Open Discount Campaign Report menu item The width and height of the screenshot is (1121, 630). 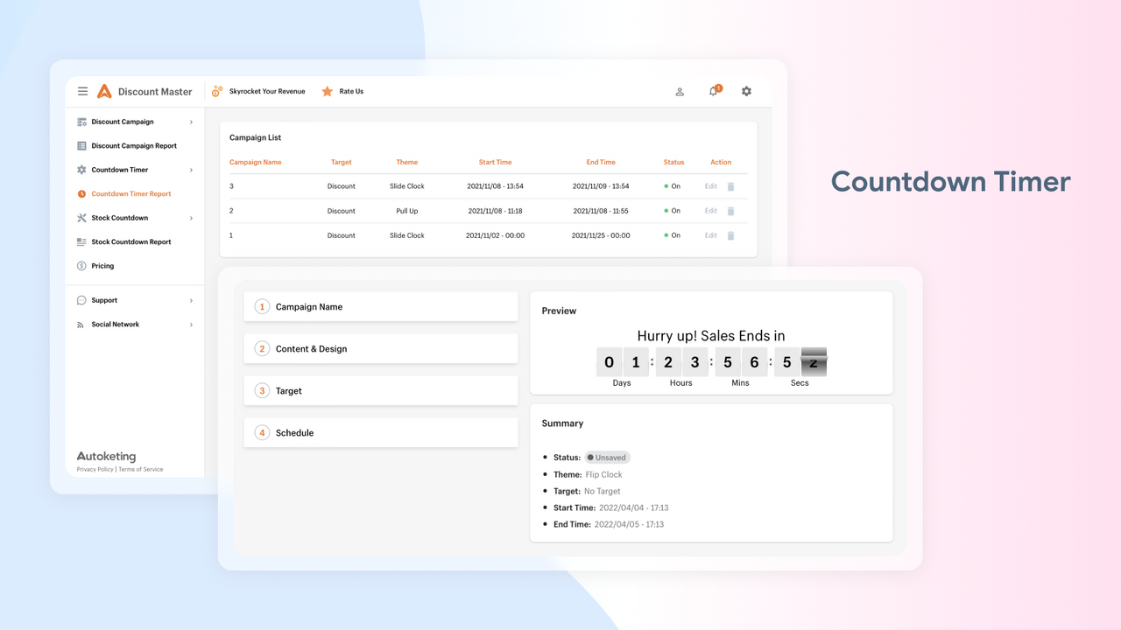pos(134,146)
